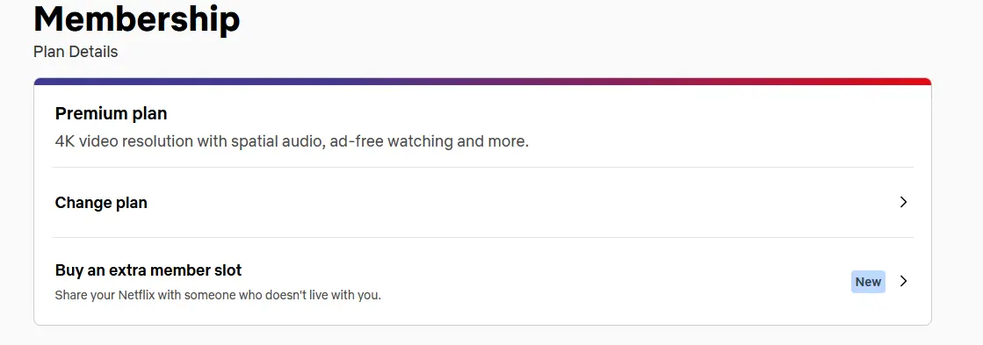Click the blue New badge
This screenshot has width=983, height=345.
click(x=868, y=282)
